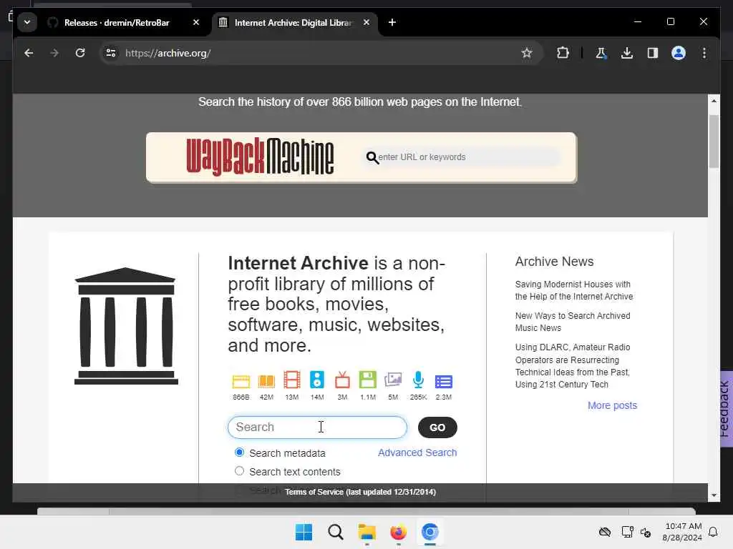Read Saving Modernist Houses news post
Image resolution: width=733 pixels, height=549 pixels.
click(x=573, y=290)
